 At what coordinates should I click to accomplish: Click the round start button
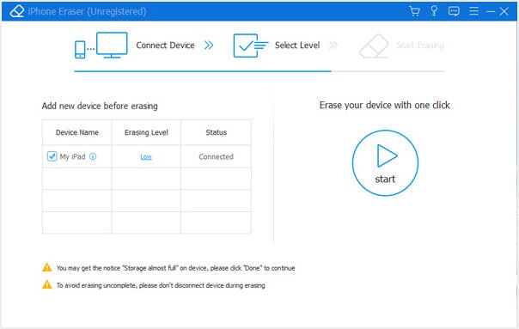(x=385, y=163)
